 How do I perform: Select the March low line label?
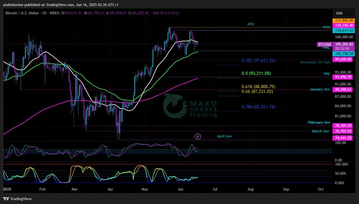[321, 131]
